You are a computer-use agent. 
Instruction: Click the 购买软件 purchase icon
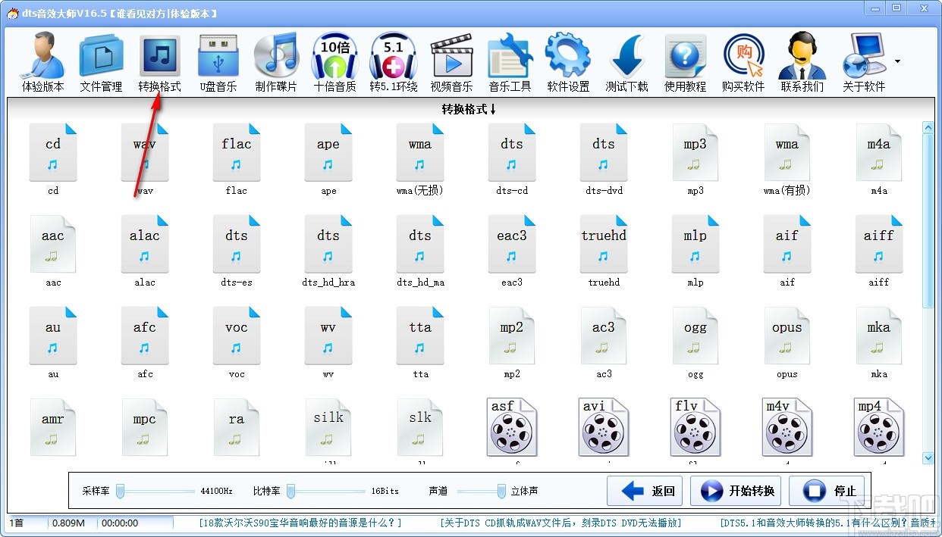tap(743, 61)
